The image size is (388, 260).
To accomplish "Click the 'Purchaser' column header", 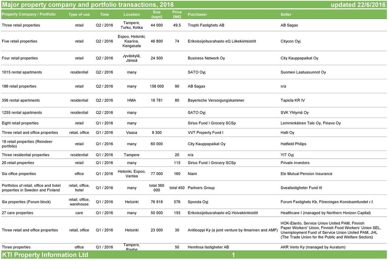I will point(197,15).
